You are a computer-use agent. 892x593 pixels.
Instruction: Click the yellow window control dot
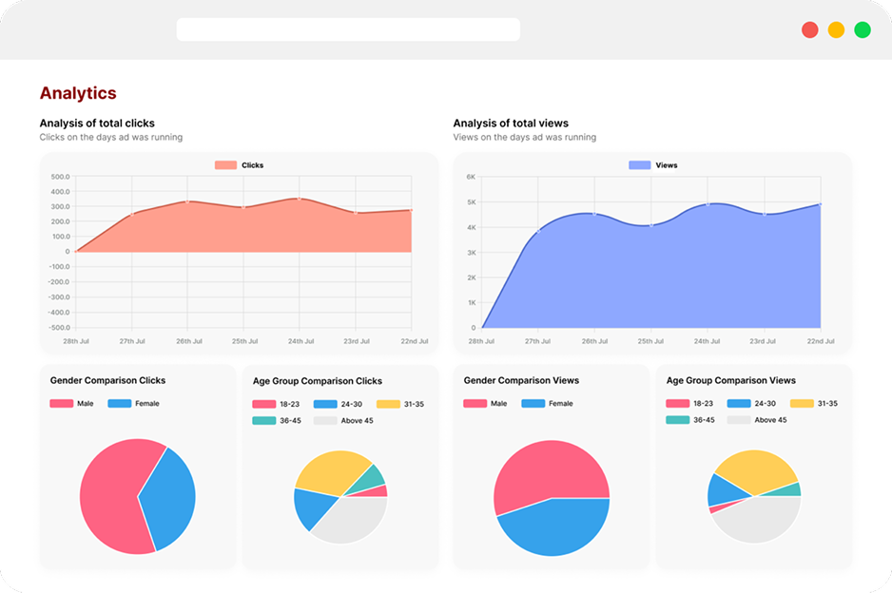pos(836,29)
